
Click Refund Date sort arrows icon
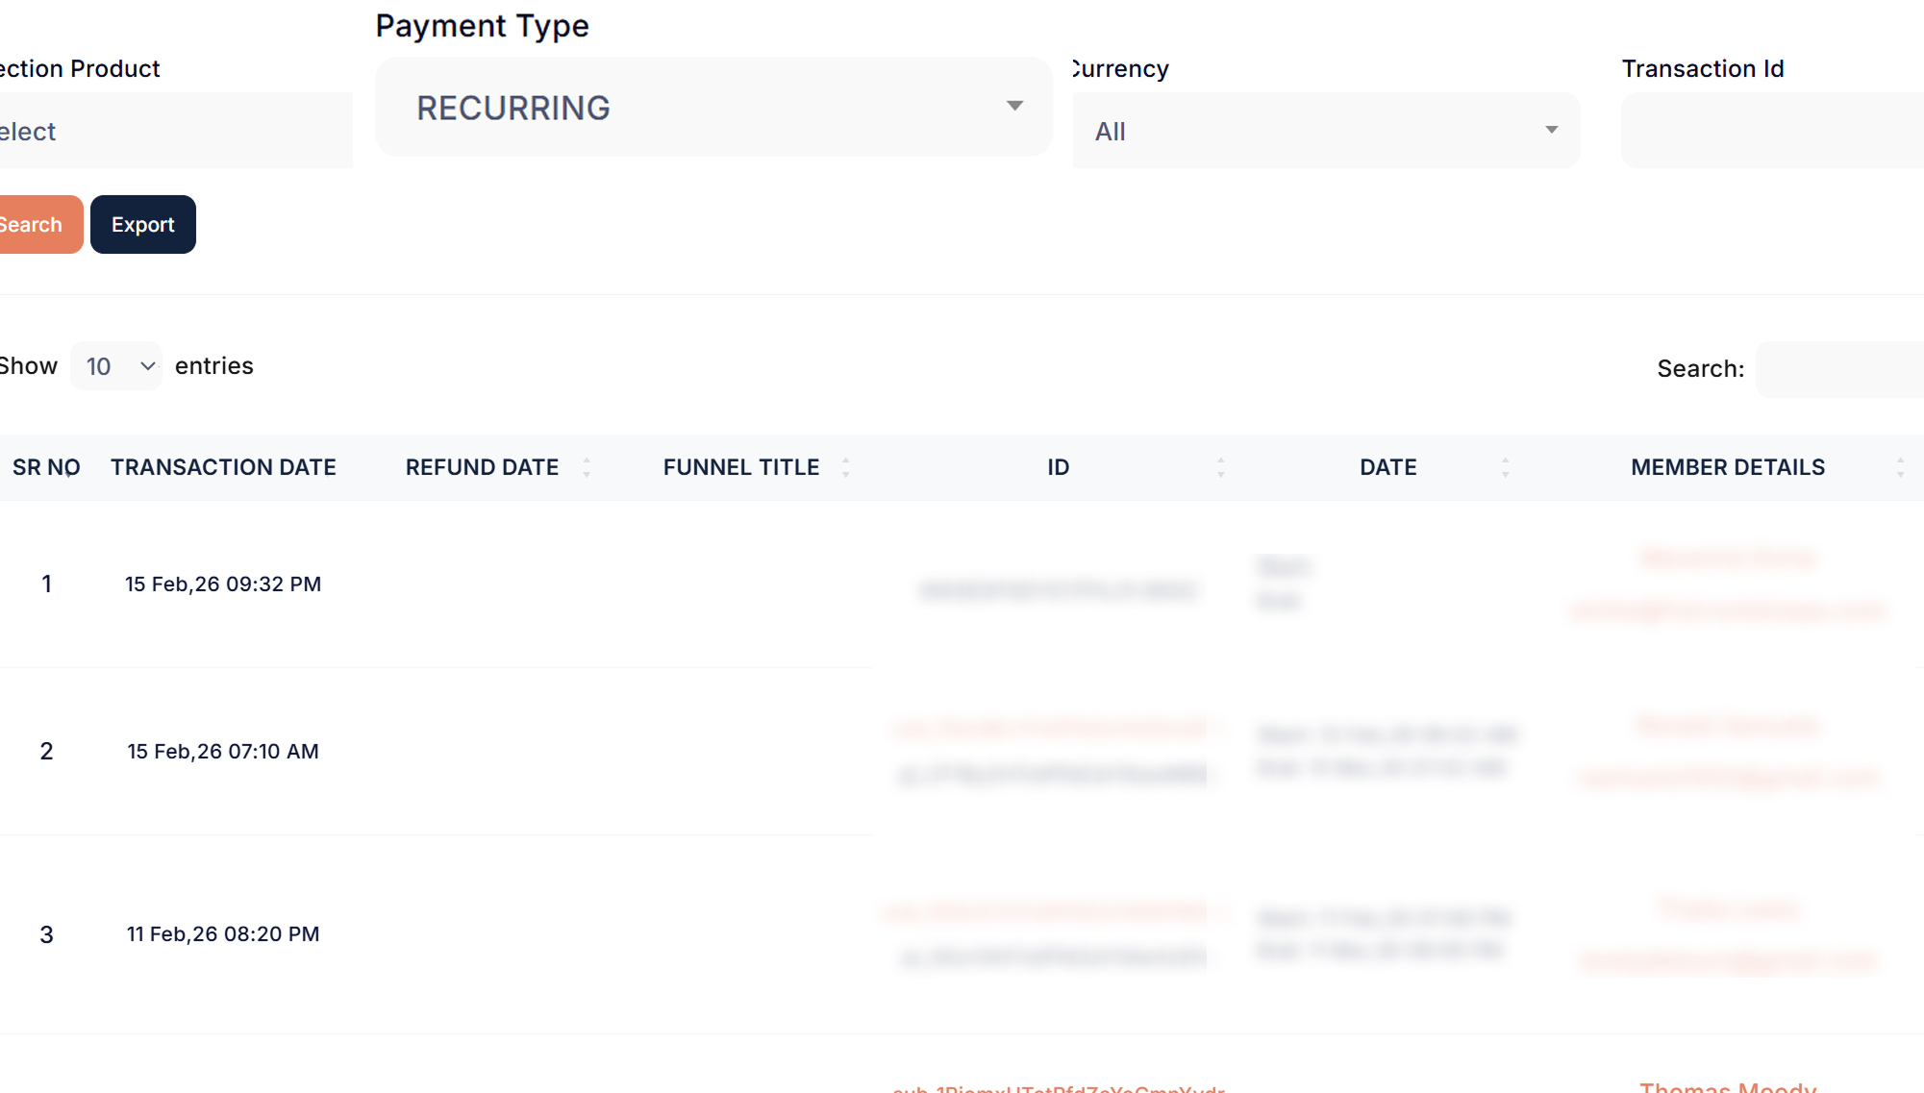587,467
